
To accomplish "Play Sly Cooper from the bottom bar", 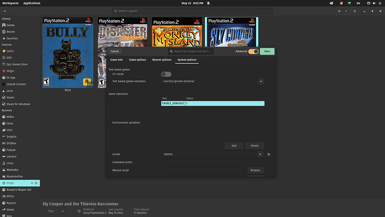I will [x=51, y=211].
